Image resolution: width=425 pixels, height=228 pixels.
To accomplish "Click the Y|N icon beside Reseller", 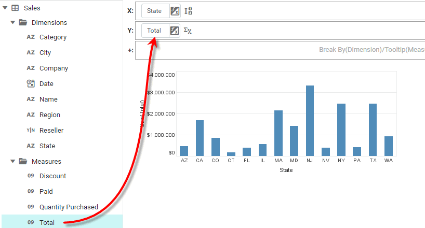I will click(31, 131).
